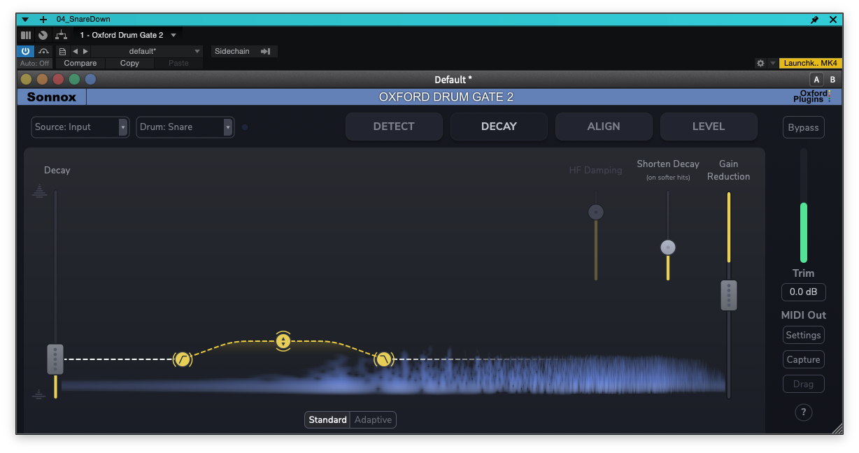Switch to the DECAY tab
Screen dimensions: 859x453
499,127
